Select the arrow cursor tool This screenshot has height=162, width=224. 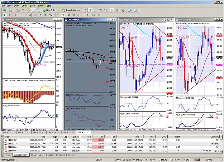point(4,15)
